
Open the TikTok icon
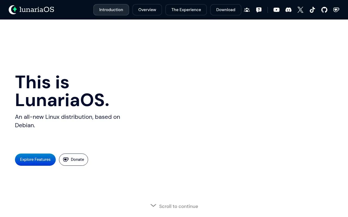click(x=312, y=10)
